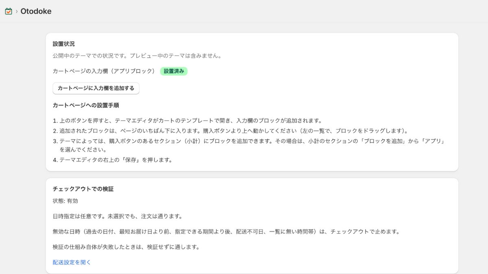
Task: Click step 1 about 上のボタンを押すと
Action: (x=187, y=121)
